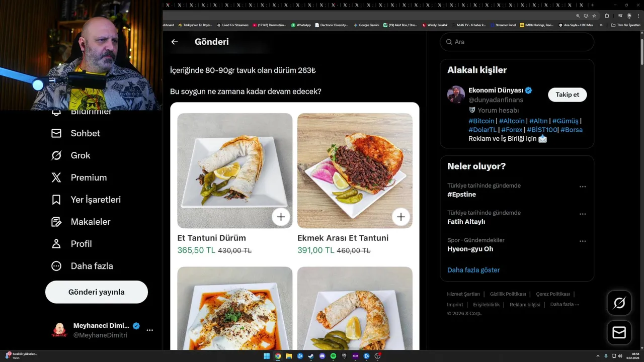
Task: Open Yer İşaretleri bookmarks
Action: coord(86,200)
